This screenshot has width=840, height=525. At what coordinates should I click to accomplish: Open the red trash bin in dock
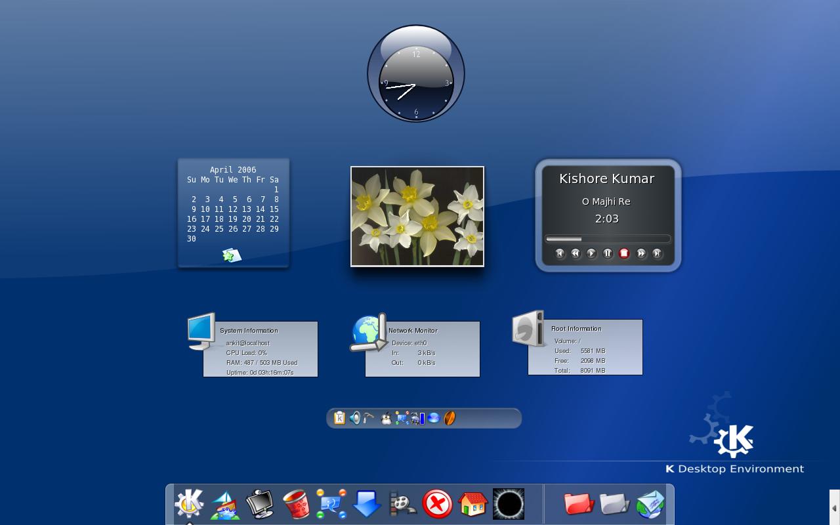point(295,504)
